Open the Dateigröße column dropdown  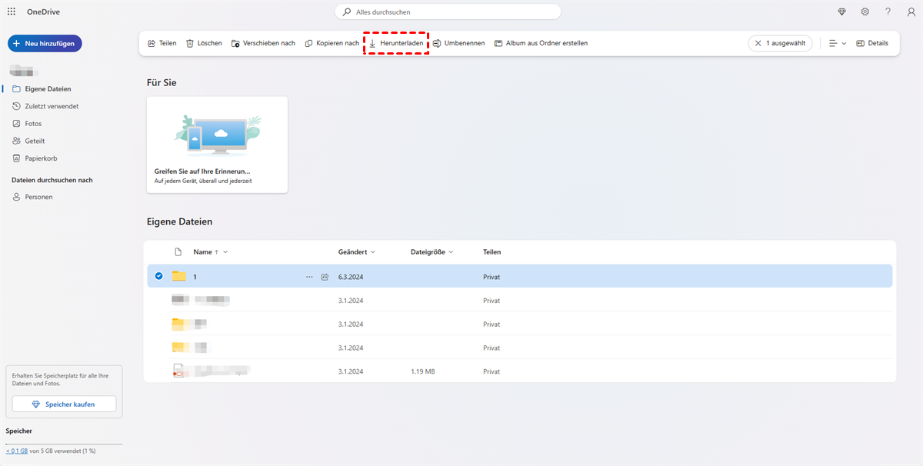(x=451, y=252)
